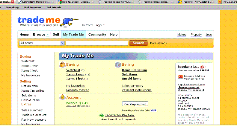
Task: Click the $7.49 balance amount
Action: [84, 103]
